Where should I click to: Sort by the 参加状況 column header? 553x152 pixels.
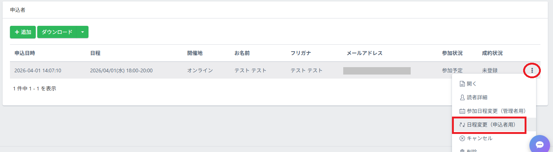452,53
